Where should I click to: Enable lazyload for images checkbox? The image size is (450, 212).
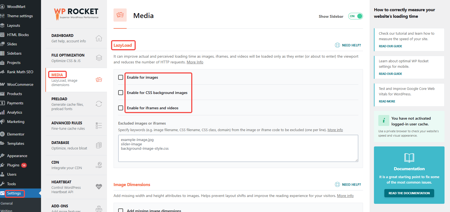[121, 77]
